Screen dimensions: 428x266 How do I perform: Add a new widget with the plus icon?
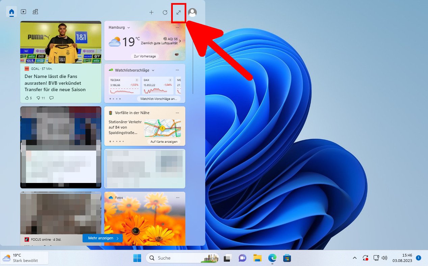click(152, 12)
